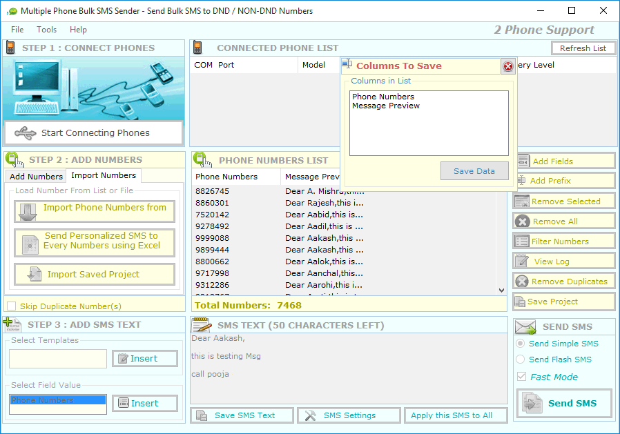
Task: Click Apply this SMS to All button
Action: pos(456,415)
